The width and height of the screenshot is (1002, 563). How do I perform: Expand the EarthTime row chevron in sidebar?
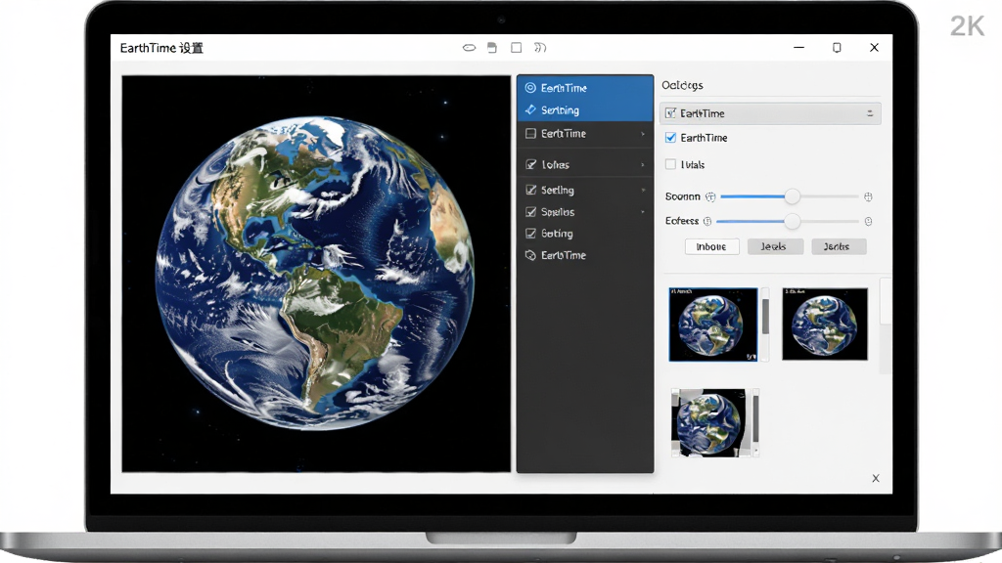[643, 133]
